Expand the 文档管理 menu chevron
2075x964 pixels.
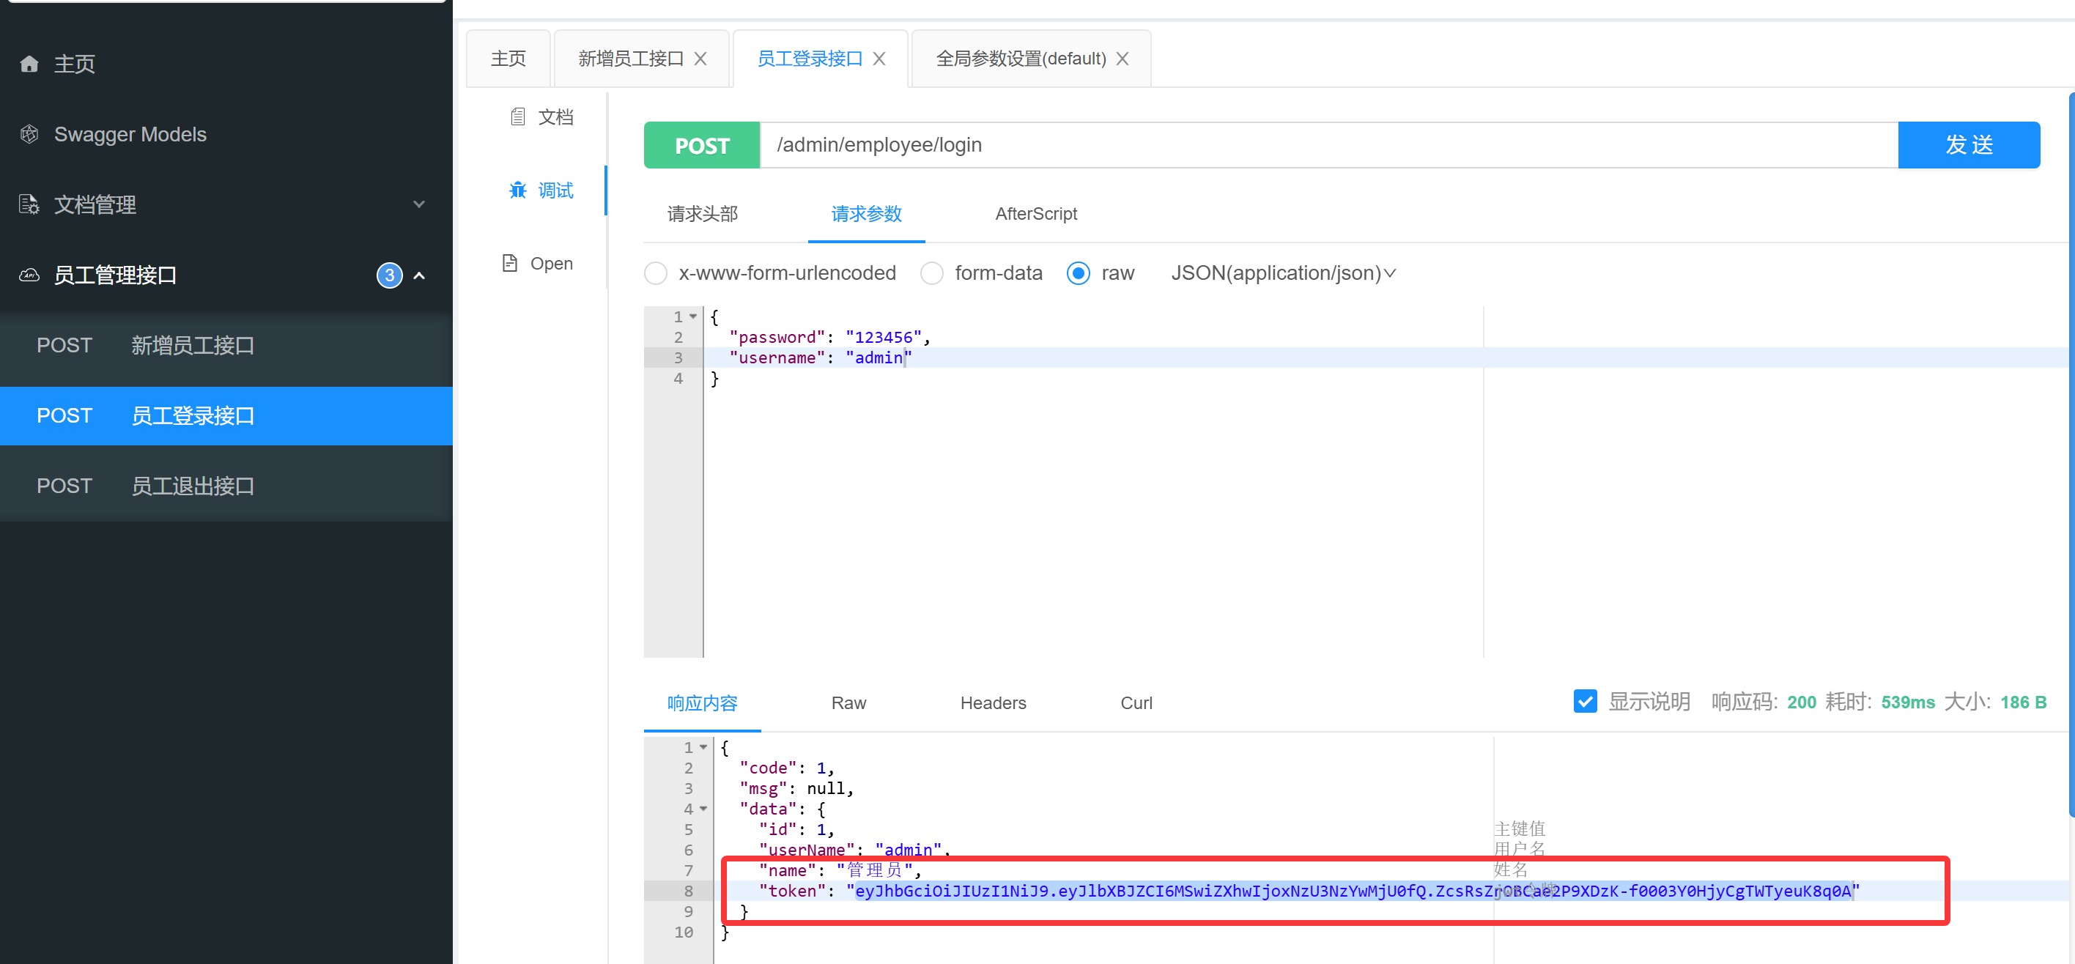click(419, 204)
